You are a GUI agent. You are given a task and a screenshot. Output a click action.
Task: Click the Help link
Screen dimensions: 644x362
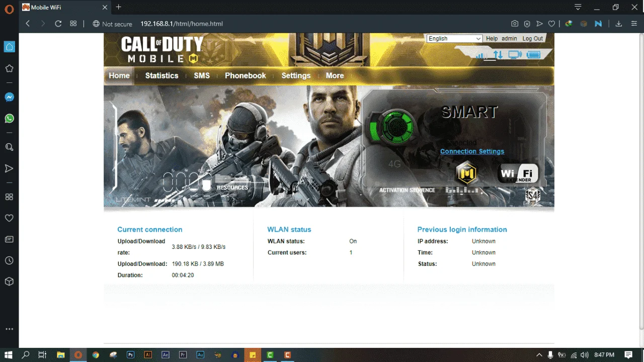coord(492,39)
